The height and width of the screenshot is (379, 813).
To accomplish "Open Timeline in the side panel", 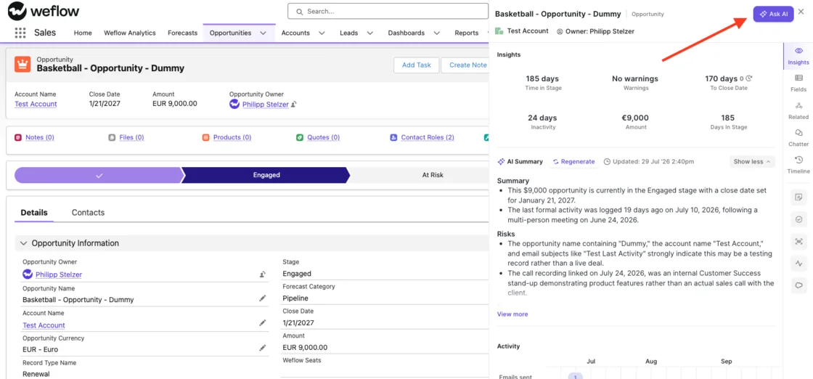I will pos(798,165).
